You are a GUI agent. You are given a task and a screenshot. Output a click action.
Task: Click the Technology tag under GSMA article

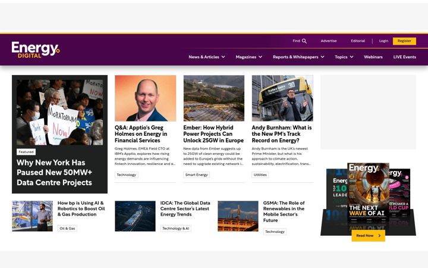(275, 232)
